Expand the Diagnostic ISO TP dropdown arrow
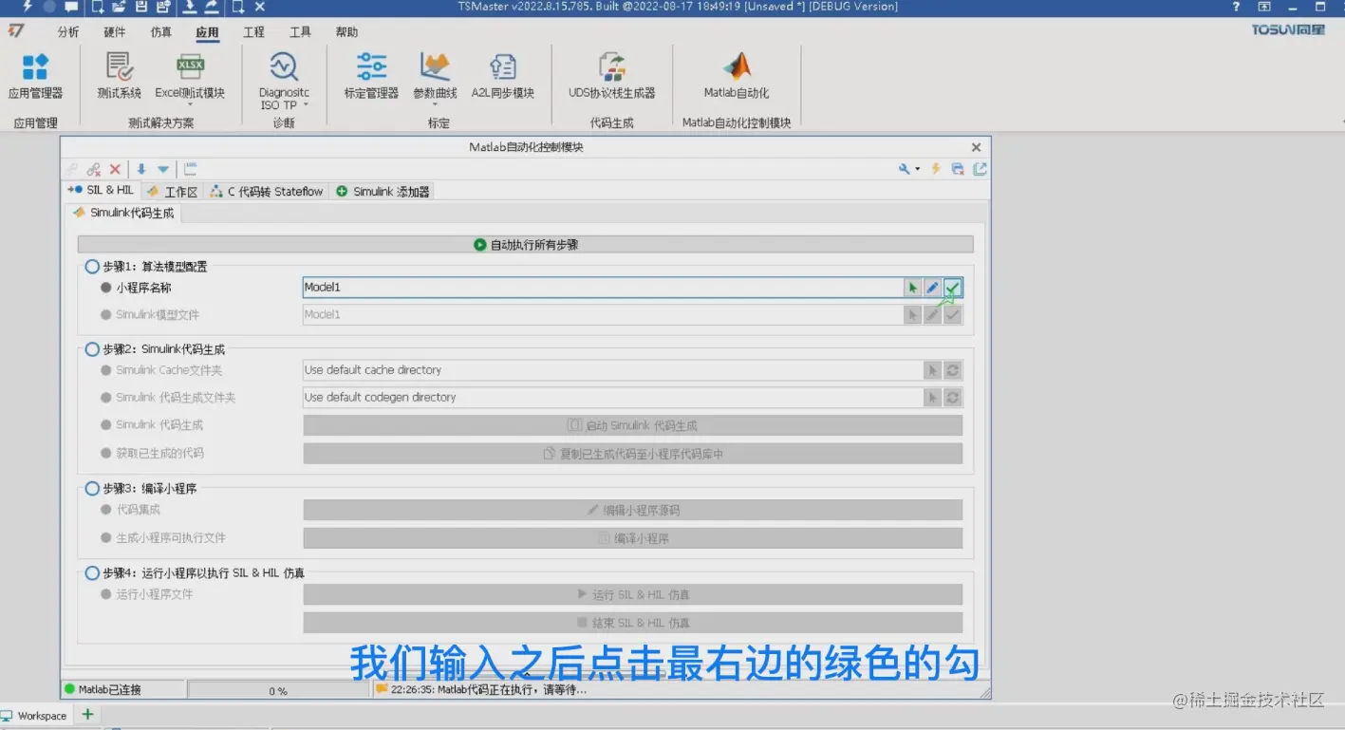Image resolution: width=1345 pixels, height=730 pixels. pyautogui.click(x=306, y=105)
